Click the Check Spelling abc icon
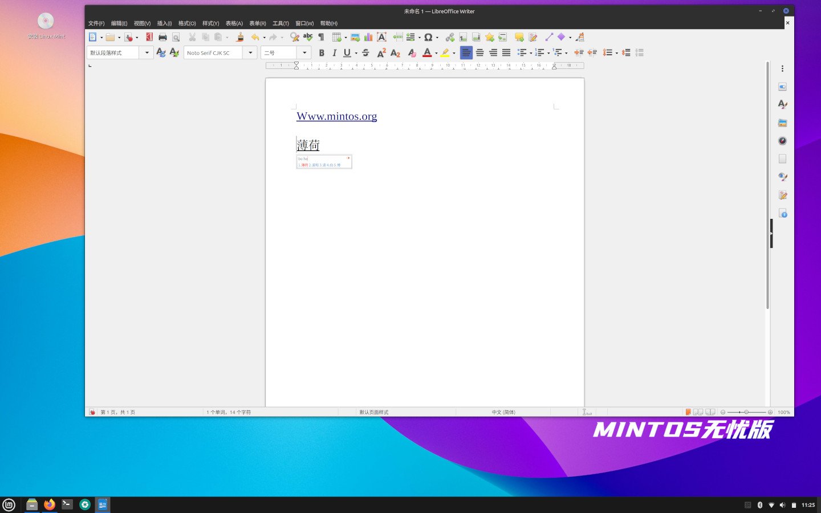This screenshot has height=513, width=821. pos(308,37)
